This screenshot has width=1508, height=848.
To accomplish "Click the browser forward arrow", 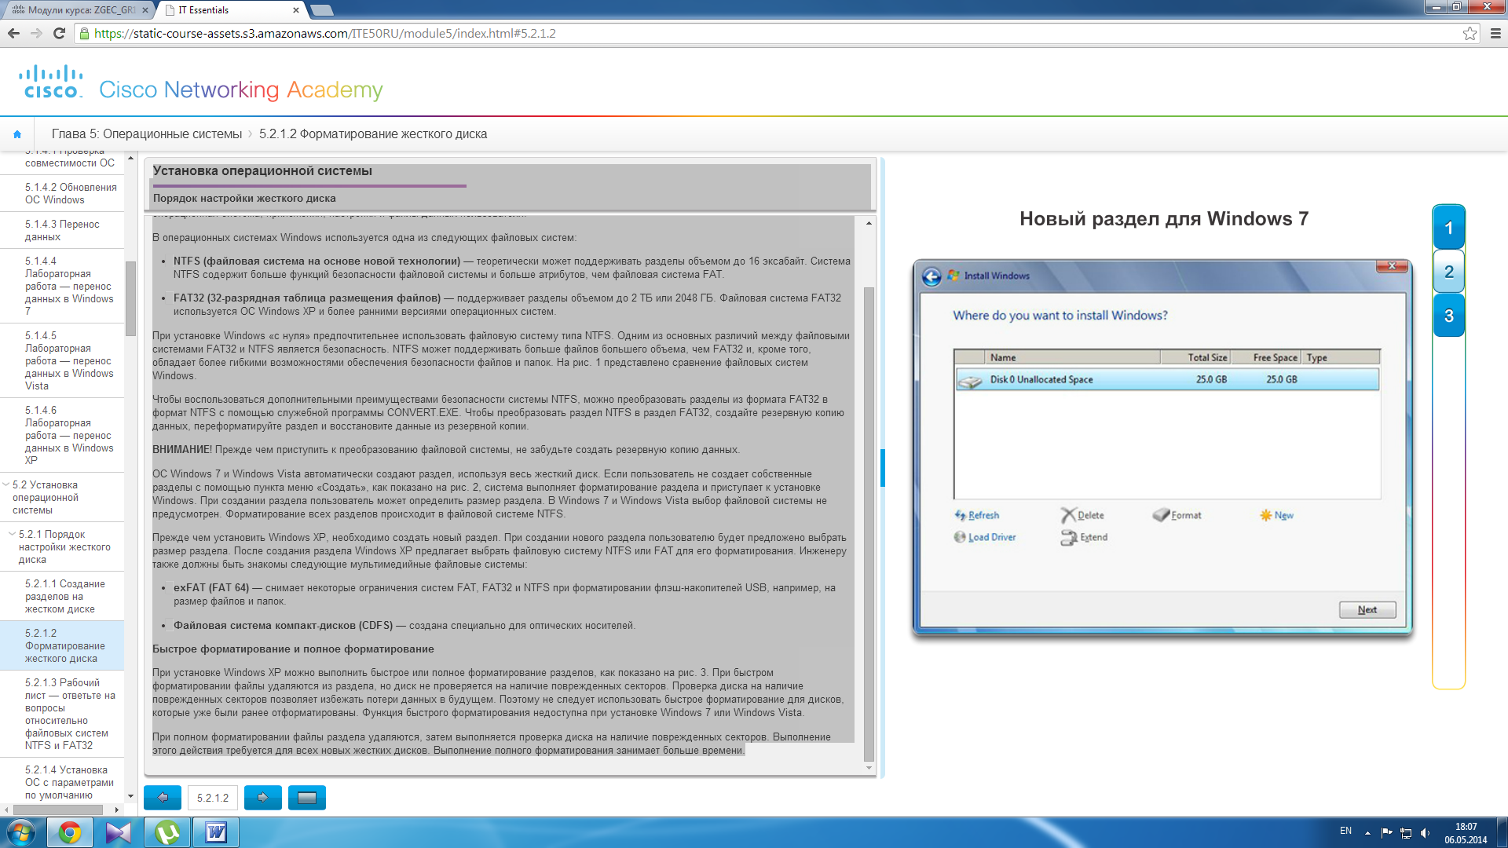I will [x=36, y=33].
